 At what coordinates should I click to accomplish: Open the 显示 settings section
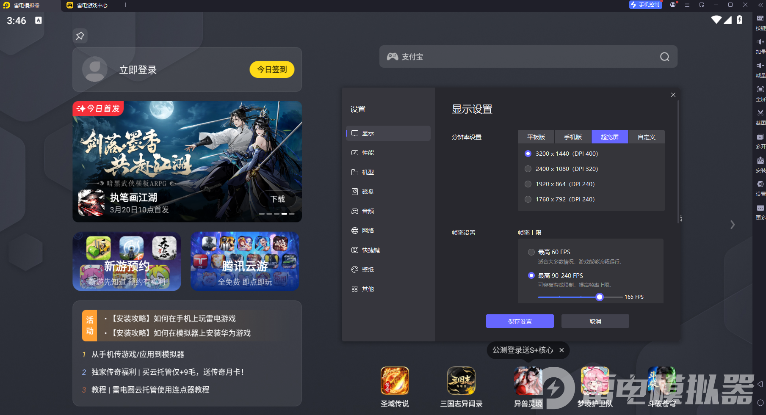pos(388,133)
